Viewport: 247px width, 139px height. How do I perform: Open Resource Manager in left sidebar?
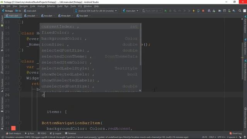pyautogui.click(x=2, y=41)
